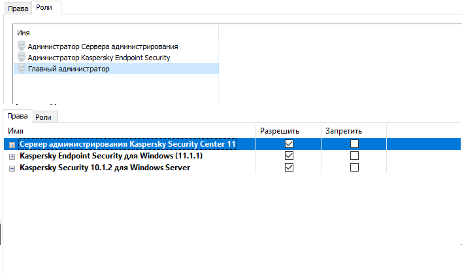Click the Администратор Kaspersky Endpoint Security role icon
The height and width of the screenshot is (275, 462).
(x=22, y=58)
